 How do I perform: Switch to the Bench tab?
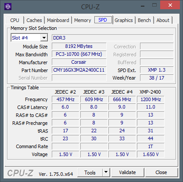pyautogui.click(x=144, y=20)
